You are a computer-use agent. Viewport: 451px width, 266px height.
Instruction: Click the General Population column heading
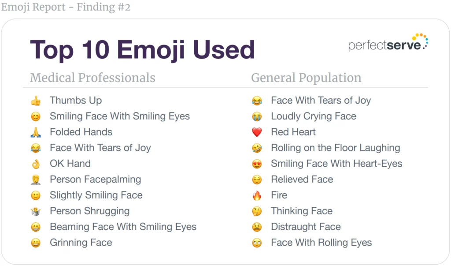coord(306,78)
